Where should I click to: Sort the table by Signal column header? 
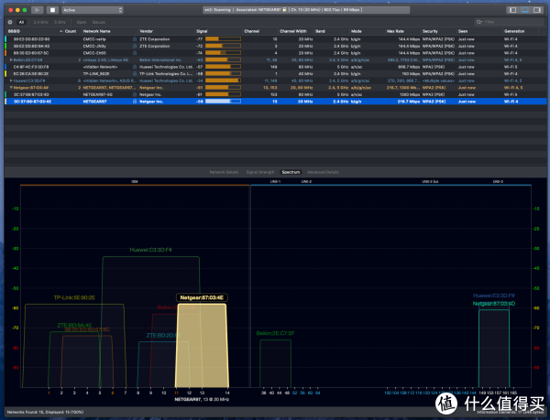pyautogui.click(x=202, y=30)
